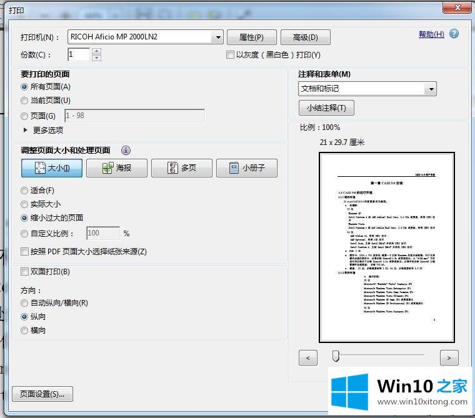Increase copies with the up arrow
The width and height of the screenshot is (475, 418).
point(96,51)
